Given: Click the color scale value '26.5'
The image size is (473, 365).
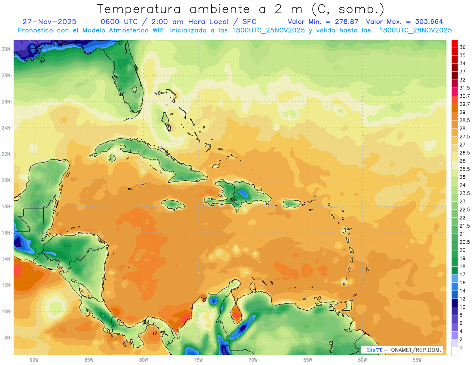Looking at the screenshot, I should (465, 153).
